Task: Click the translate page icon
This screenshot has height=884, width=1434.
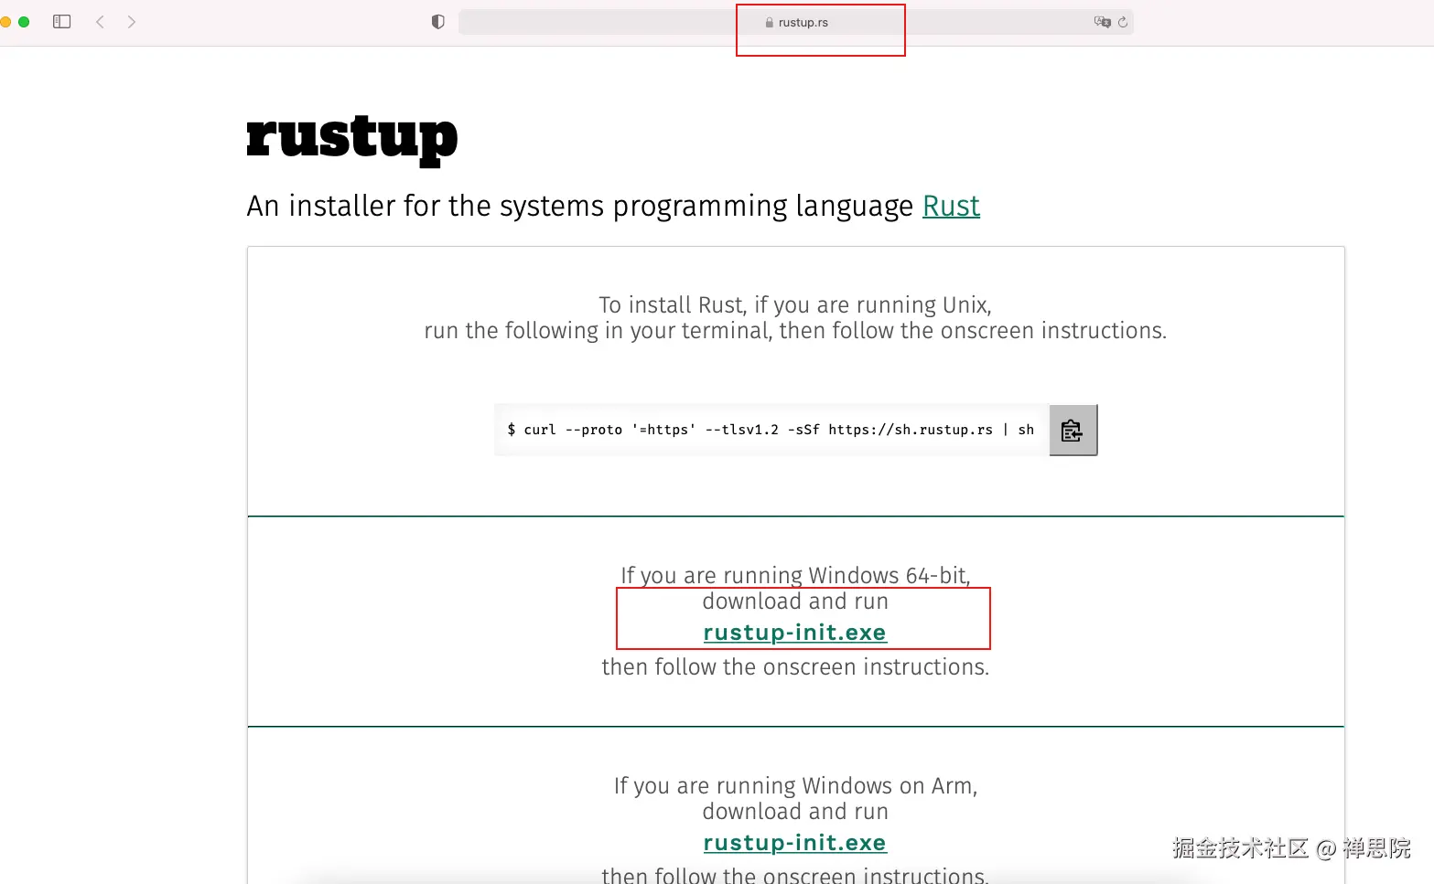Action: point(1103,22)
